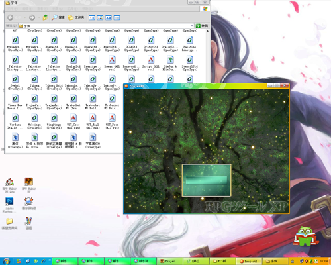Select the StencilStd OpenType font
The image size is (331, 265).
(x=189, y=64)
